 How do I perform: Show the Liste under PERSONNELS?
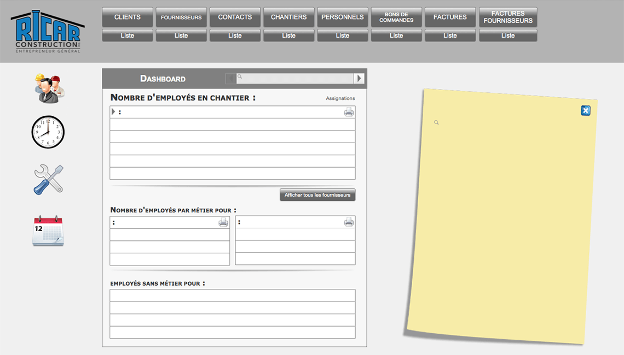[x=342, y=35]
